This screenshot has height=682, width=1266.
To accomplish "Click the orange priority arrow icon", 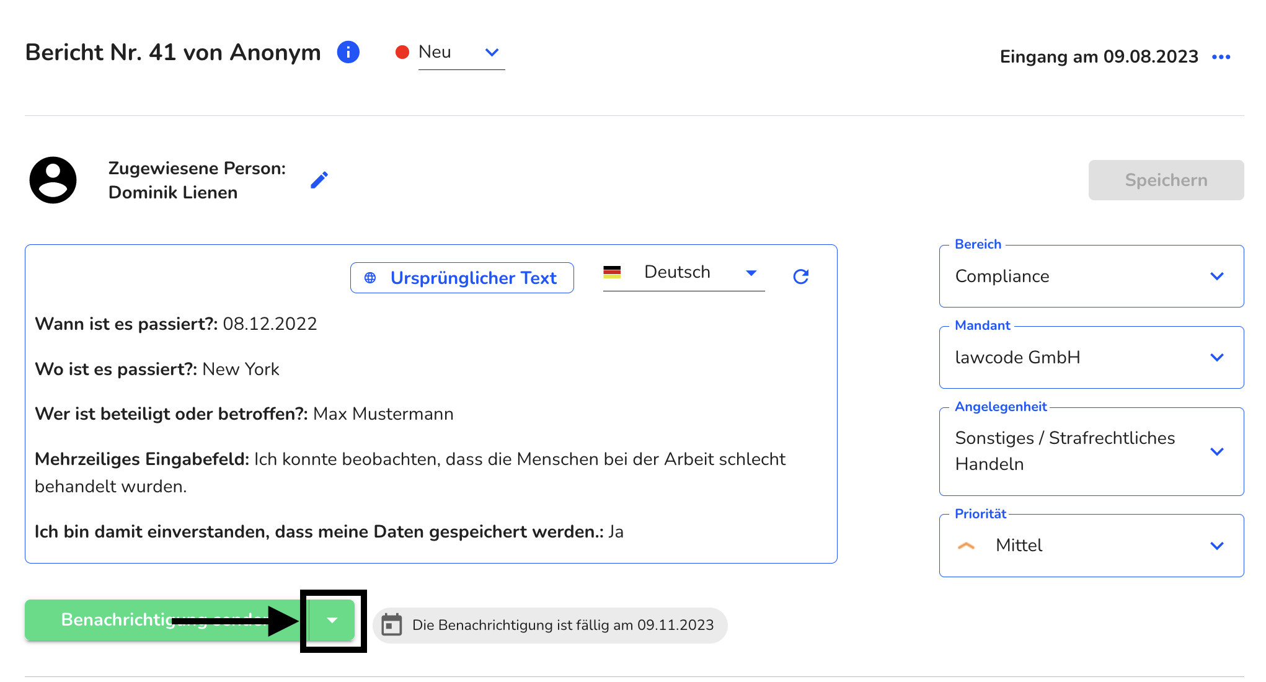I will click(966, 546).
